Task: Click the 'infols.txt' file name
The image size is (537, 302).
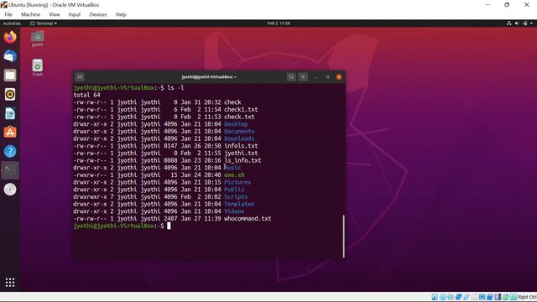Action: coord(241,146)
